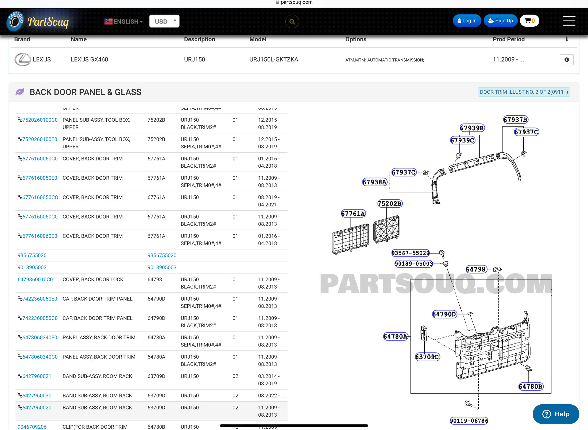Open part number 6776160060E0
The height and width of the screenshot is (430, 588).
click(40, 236)
